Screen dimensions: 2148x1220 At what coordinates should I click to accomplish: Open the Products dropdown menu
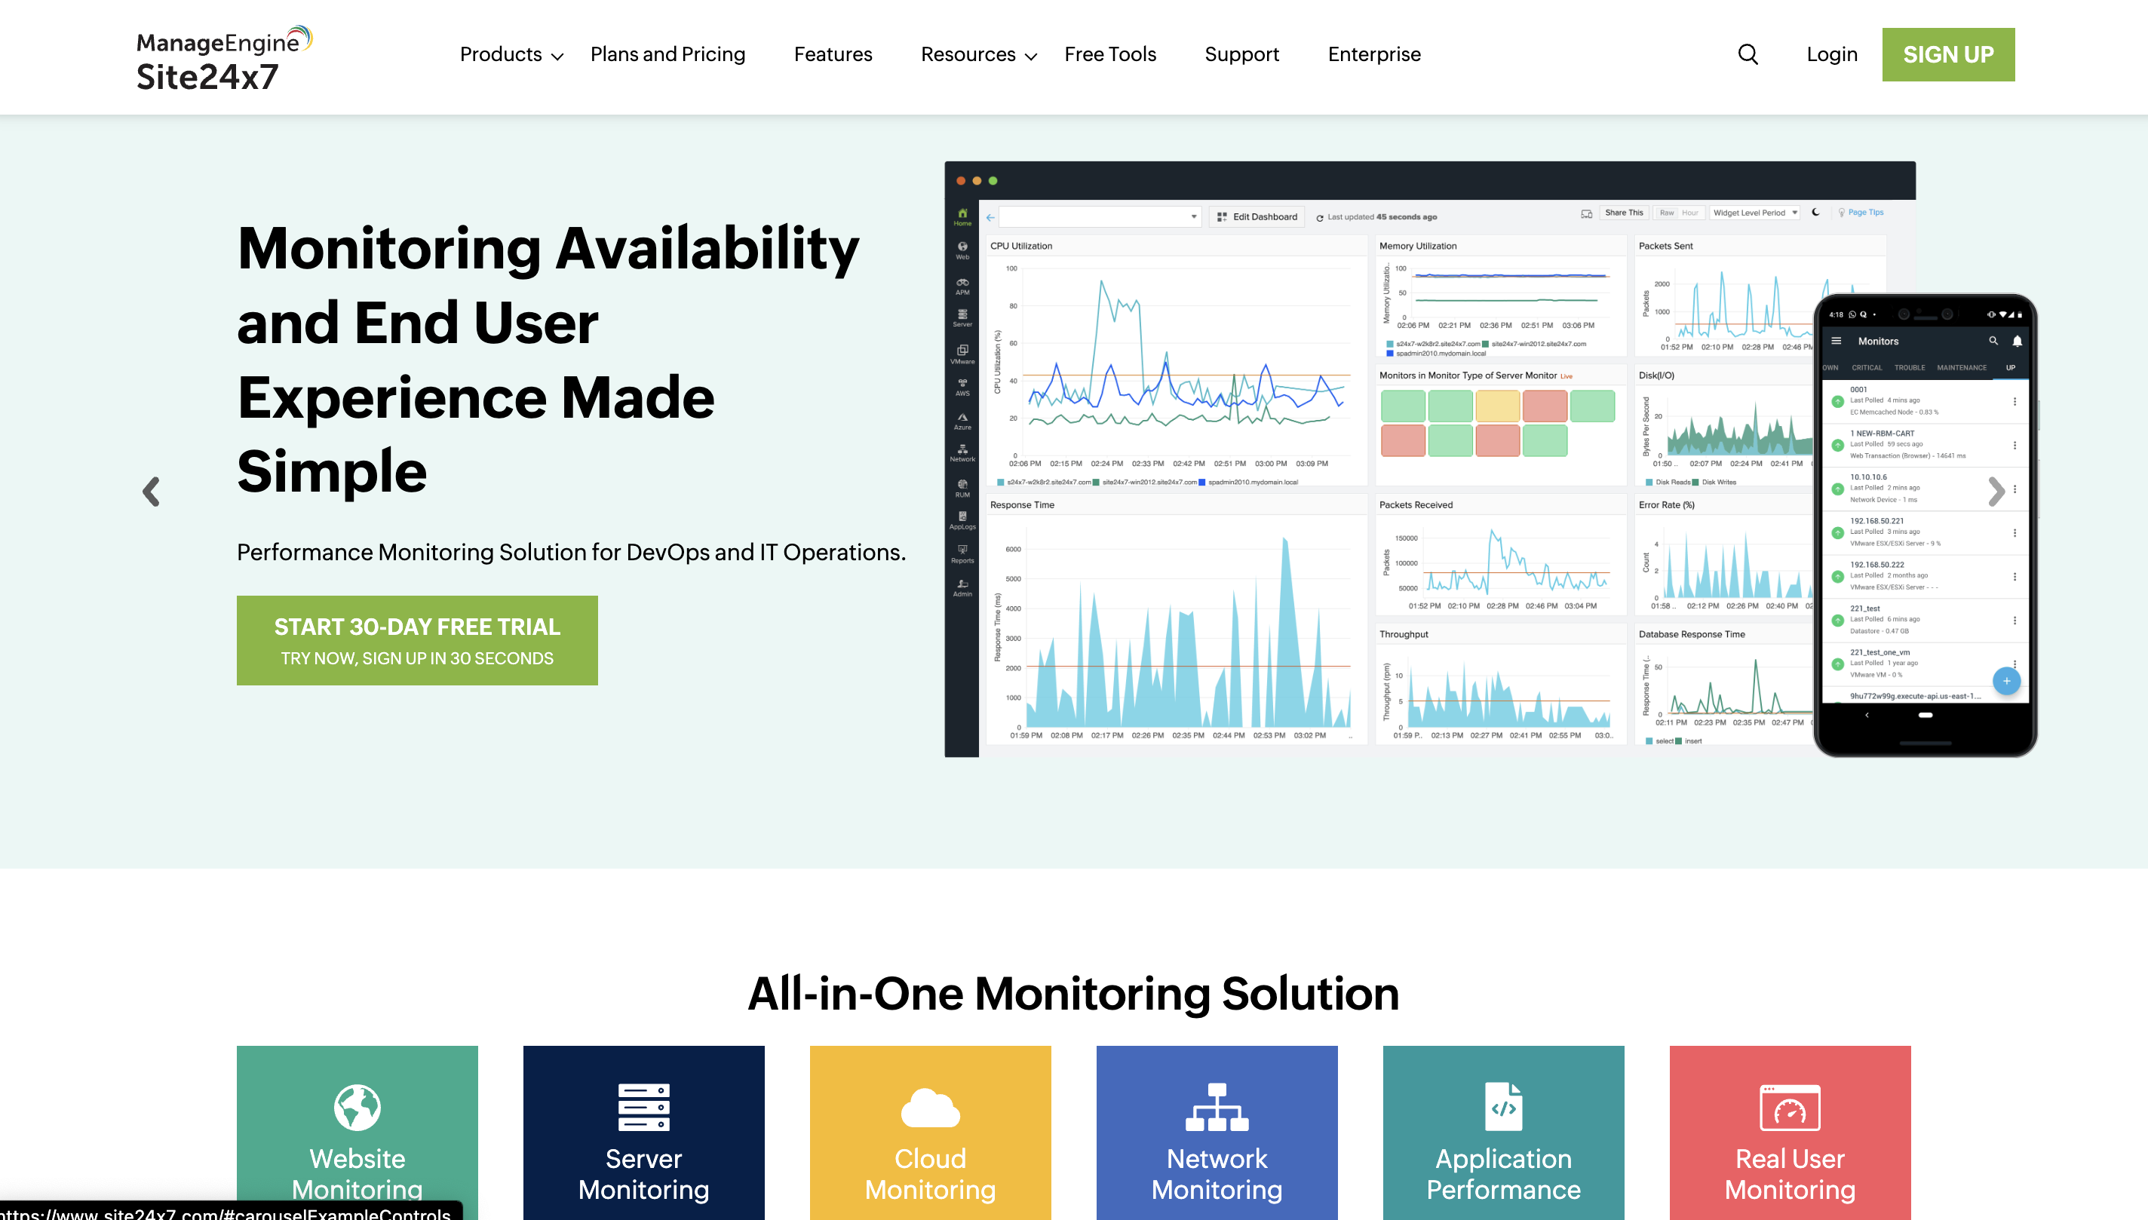coord(511,54)
